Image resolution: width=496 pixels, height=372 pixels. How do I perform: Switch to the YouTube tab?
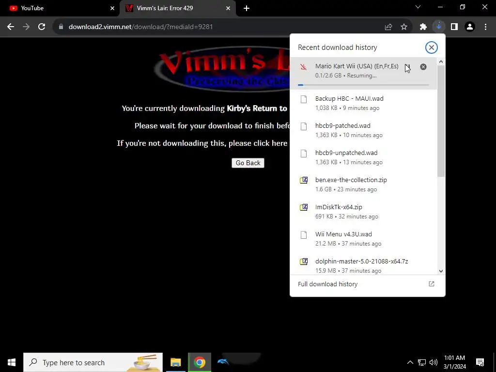[x=60, y=8]
